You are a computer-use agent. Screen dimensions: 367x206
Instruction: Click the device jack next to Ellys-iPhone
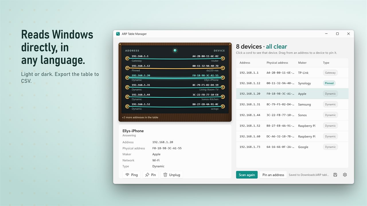tap(223, 78)
